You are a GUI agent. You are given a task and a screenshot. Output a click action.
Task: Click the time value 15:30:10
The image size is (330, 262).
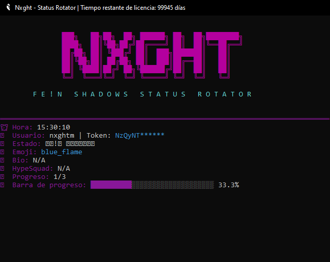click(54, 127)
